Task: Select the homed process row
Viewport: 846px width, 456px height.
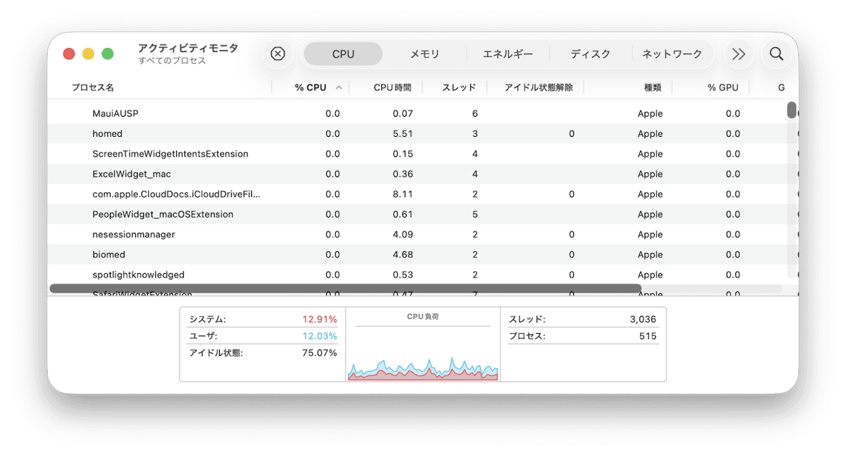Action: 422,133
